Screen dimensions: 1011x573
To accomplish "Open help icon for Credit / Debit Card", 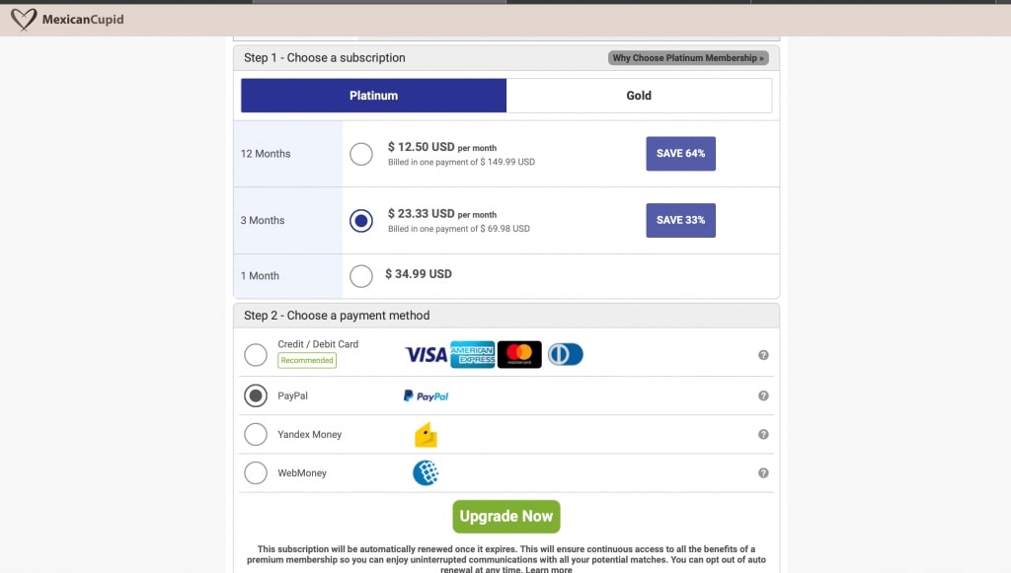I will point(763,355).
